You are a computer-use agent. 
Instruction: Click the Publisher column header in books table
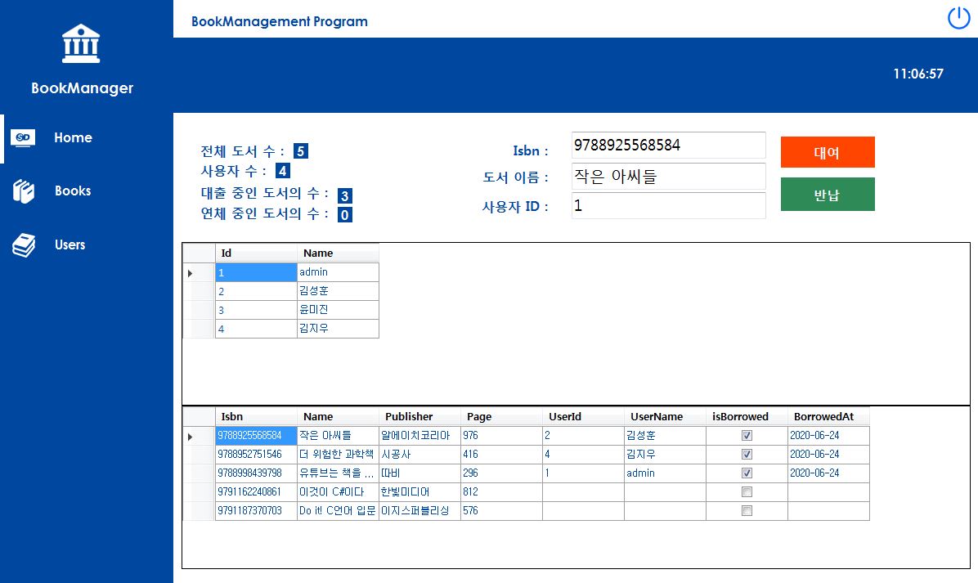[408, 416]
